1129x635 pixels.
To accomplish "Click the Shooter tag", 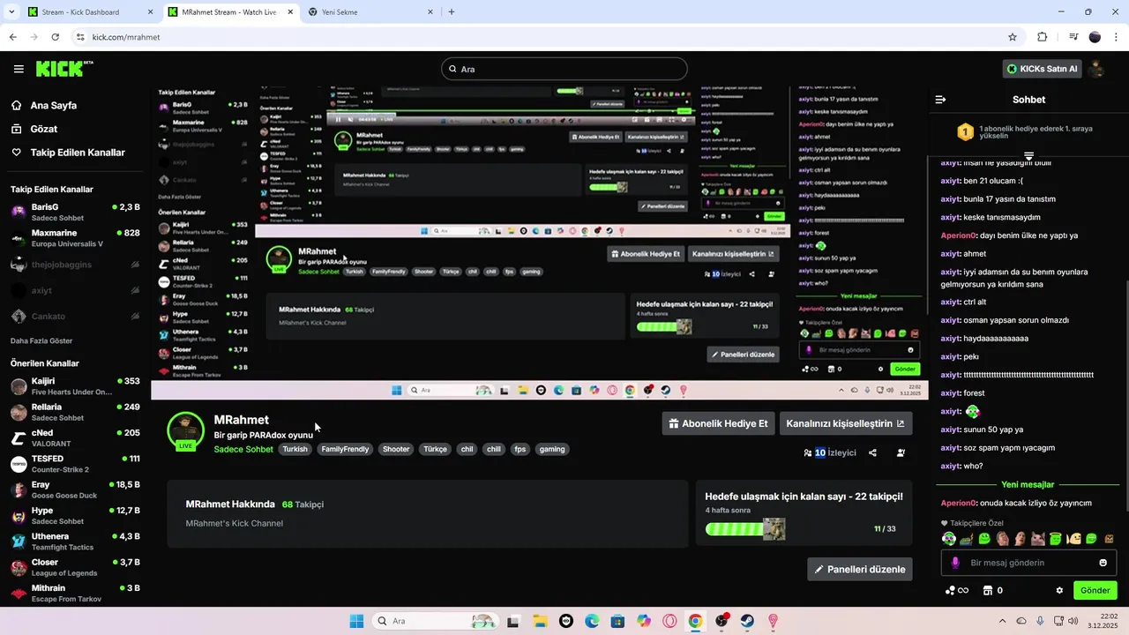I will [x=396, y=449].
